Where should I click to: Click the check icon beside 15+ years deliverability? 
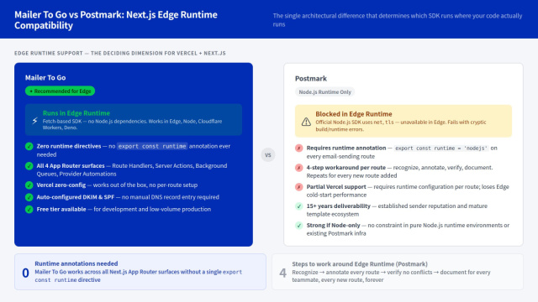(x=299, y=206)
